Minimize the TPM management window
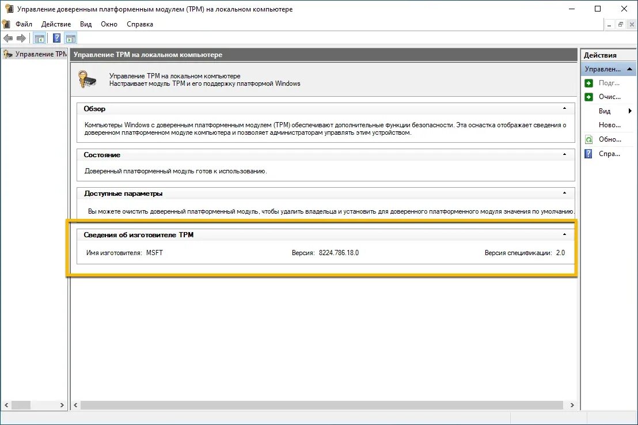The height and width of the screenshot is (425, 638). click(572, 9)
